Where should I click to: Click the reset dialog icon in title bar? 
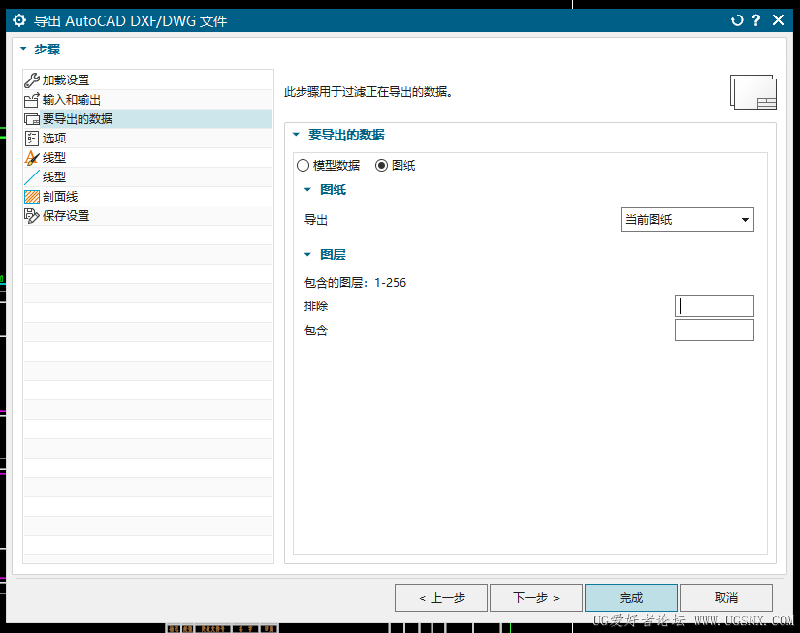click(737, 20)
